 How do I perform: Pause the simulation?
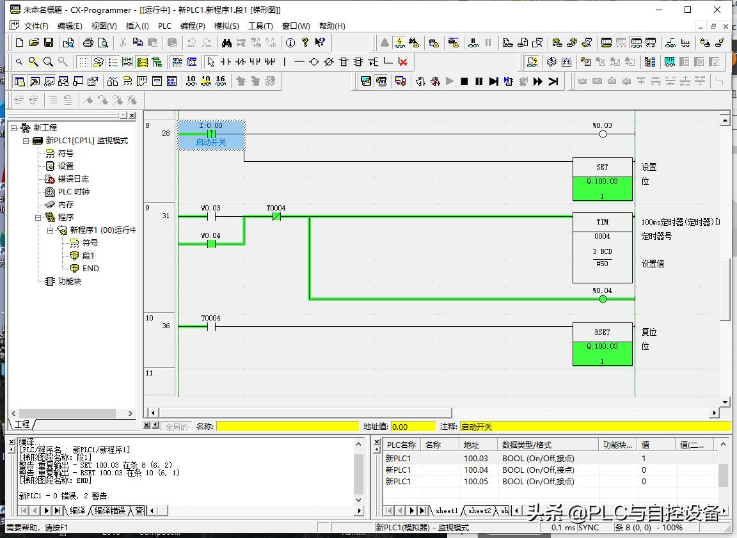click(x=479, y=81)
